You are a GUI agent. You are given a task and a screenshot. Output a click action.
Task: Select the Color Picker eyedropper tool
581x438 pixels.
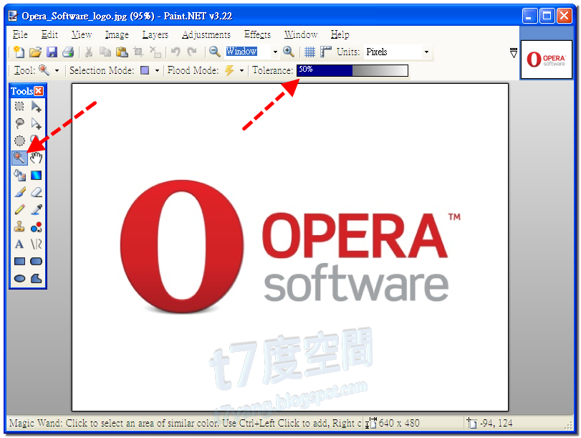[37, 209]
